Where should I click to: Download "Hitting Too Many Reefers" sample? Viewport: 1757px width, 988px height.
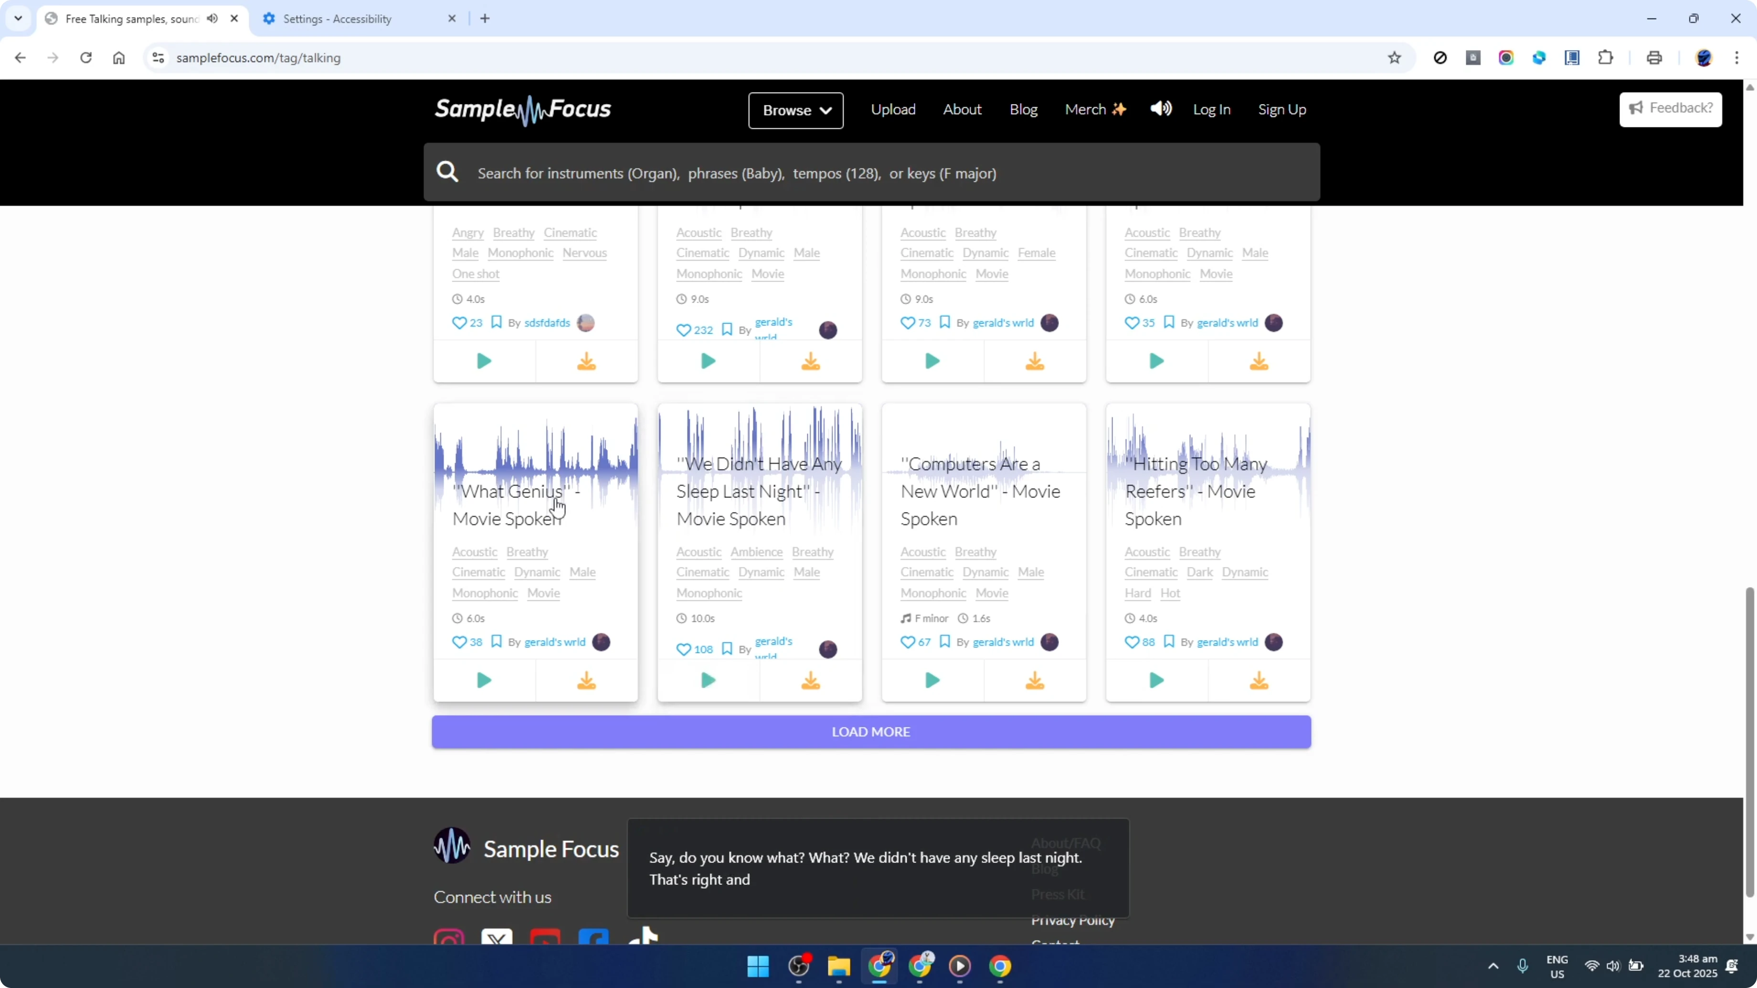(x=1259, y=681)
